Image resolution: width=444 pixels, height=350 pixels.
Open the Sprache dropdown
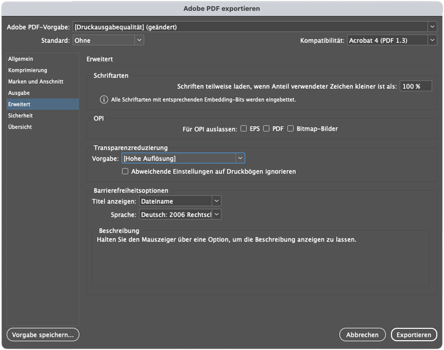[x=180, y=215]
